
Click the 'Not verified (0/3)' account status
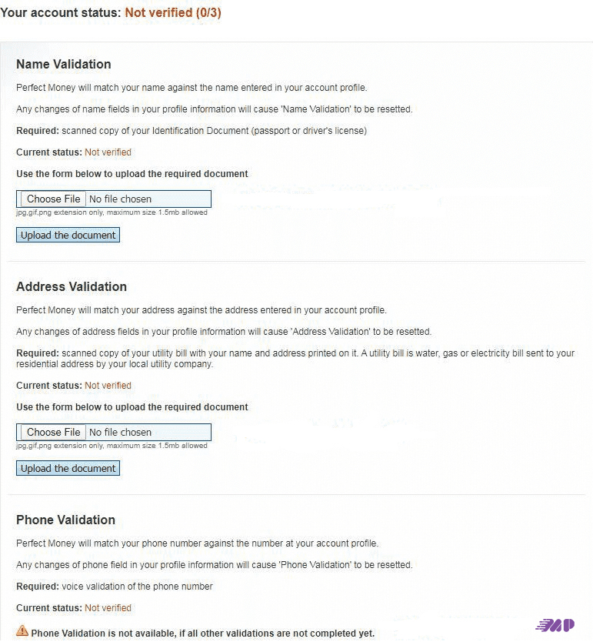coord(173,13)
